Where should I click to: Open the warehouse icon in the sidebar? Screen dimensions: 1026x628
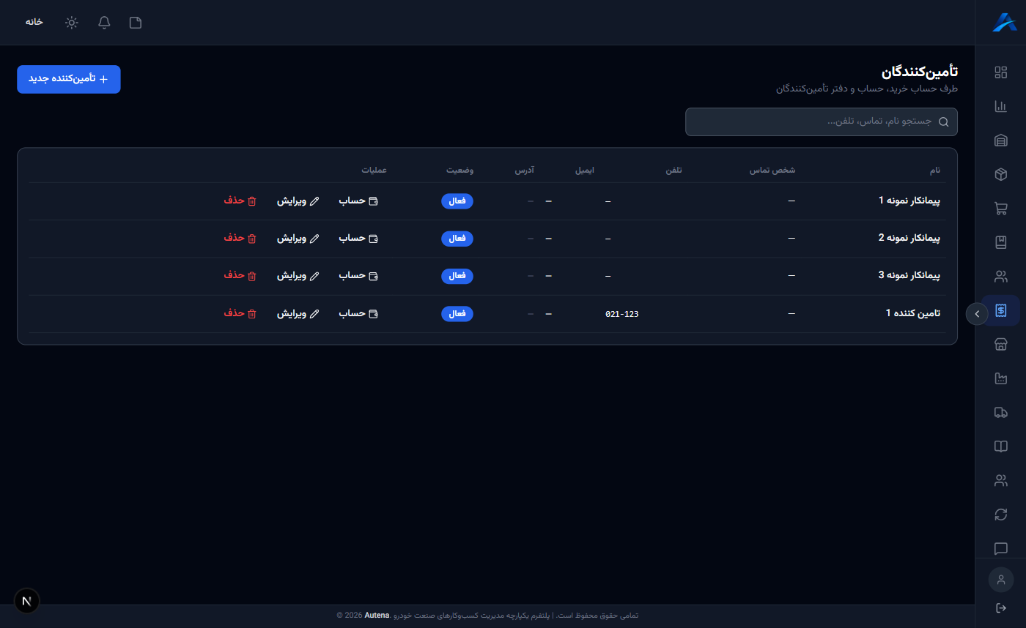point(1000,141)
